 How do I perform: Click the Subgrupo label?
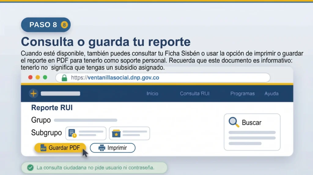click(46, 133)
